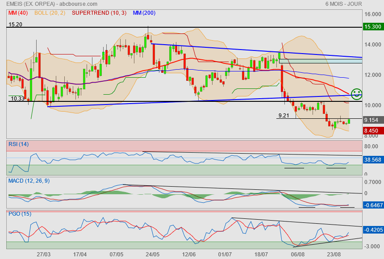This screenshot has width=384, height=259.
Task: Click the -0.6467 MACD value tag
Action: tap(373, 205)
